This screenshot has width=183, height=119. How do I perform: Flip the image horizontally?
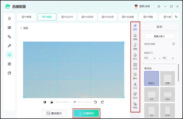tap(45, 102)
